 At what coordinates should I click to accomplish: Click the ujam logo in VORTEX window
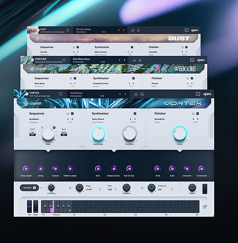coord(207,94)
